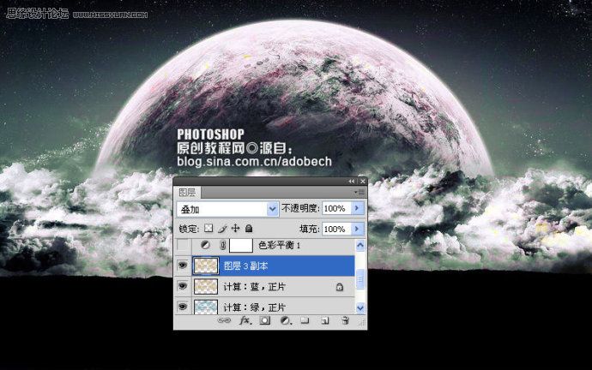Select the 图层 3 副本 layer name
Viewport: 592px width, 370px height.
pos(245,266)
